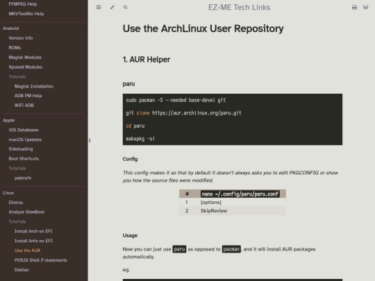Open Install Artix on EFI tutorial
This screenshot has width=375, height=281.
coord(33,241)
